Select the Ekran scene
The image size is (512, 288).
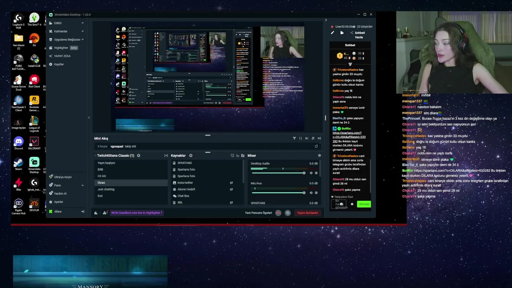pyautogui.click(x=131, y=183)
